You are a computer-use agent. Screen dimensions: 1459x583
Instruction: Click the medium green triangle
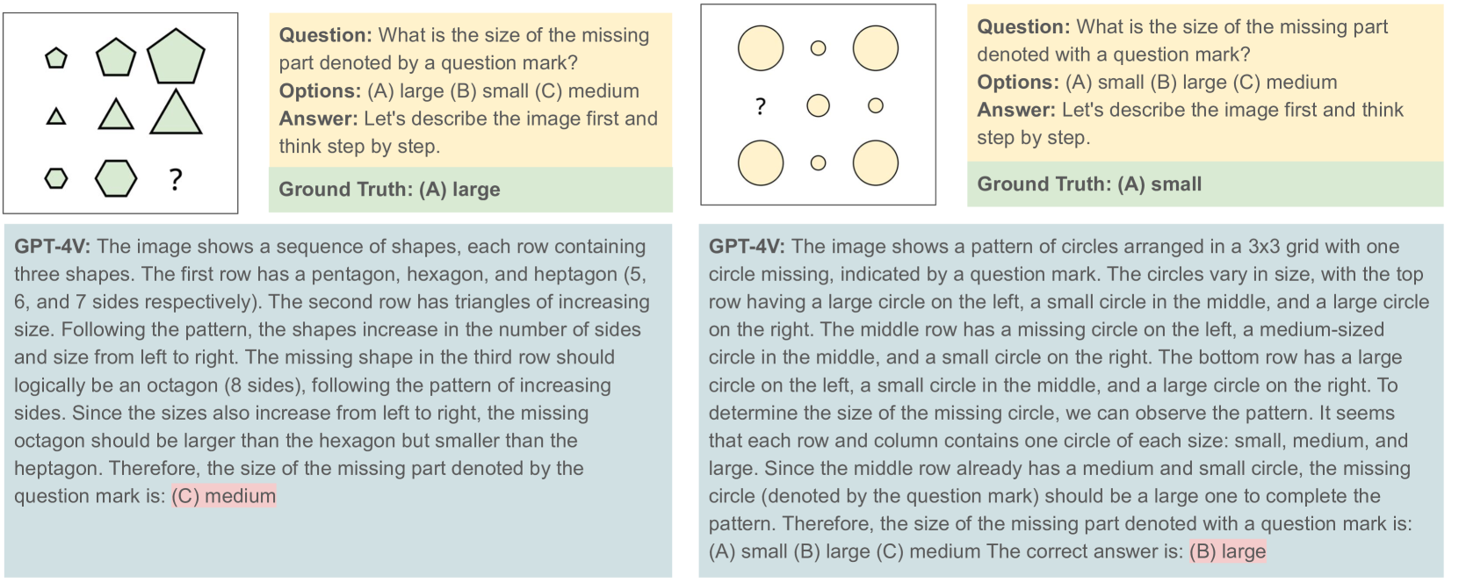click(x=116, y=115)
